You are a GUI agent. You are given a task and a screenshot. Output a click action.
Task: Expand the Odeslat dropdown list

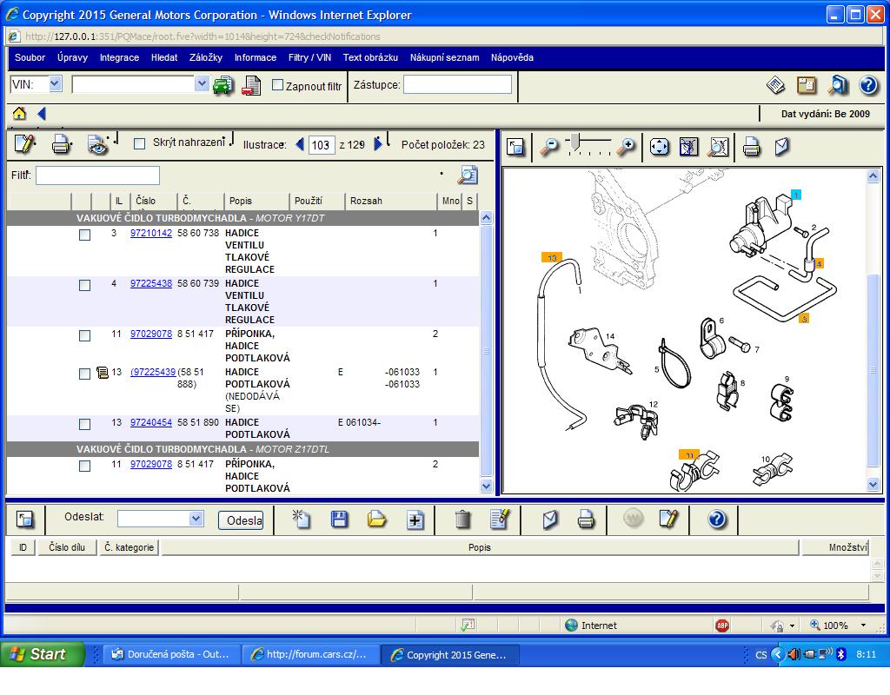196,519
